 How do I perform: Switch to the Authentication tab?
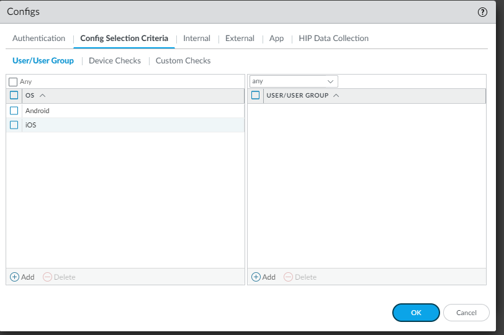(x=38, y=39)
